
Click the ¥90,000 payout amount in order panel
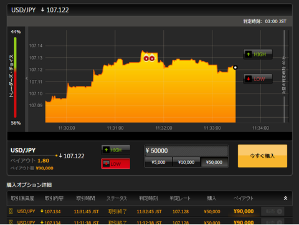tap(44, 168)
